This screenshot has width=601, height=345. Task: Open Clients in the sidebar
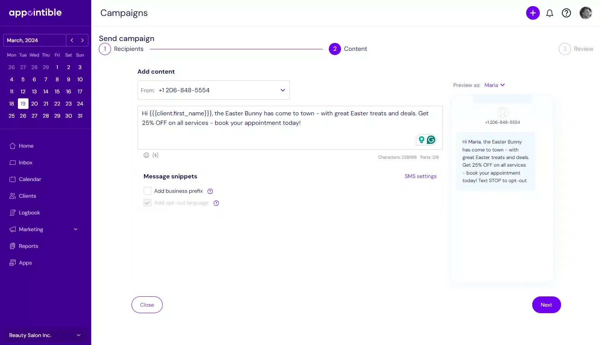pyautogui.click(x=27, y=196)
